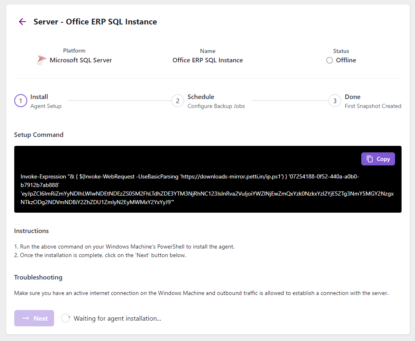The width and height of the screenshot is (415, 341).
Task: Select step 2 Schedule circle
Action: (177, 101)
